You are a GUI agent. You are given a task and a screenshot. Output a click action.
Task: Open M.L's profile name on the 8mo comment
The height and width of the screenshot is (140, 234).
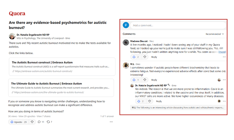coord(132,64)
